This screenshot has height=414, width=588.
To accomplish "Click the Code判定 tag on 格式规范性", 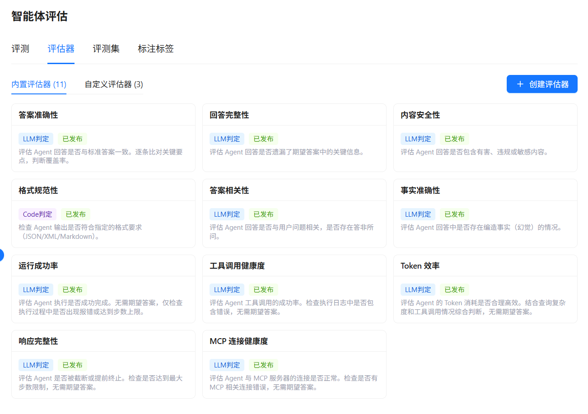I will pos(37,214).
